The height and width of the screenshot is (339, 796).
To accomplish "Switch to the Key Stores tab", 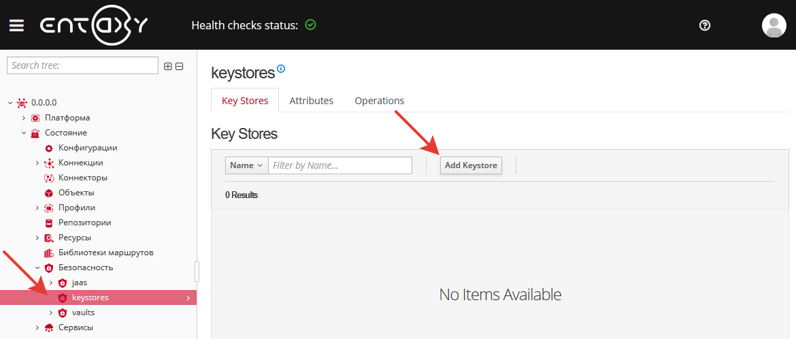I will point(245,101).
